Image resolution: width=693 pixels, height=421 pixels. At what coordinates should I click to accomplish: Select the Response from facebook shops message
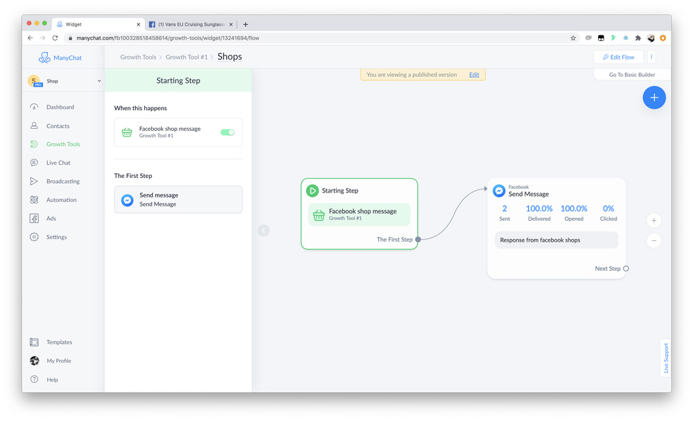tap(556, 240)
